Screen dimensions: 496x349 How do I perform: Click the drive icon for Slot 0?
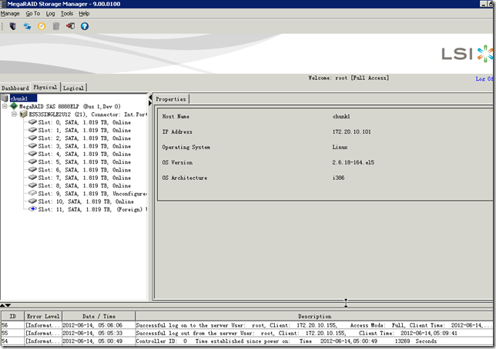(x=32, y=122)
